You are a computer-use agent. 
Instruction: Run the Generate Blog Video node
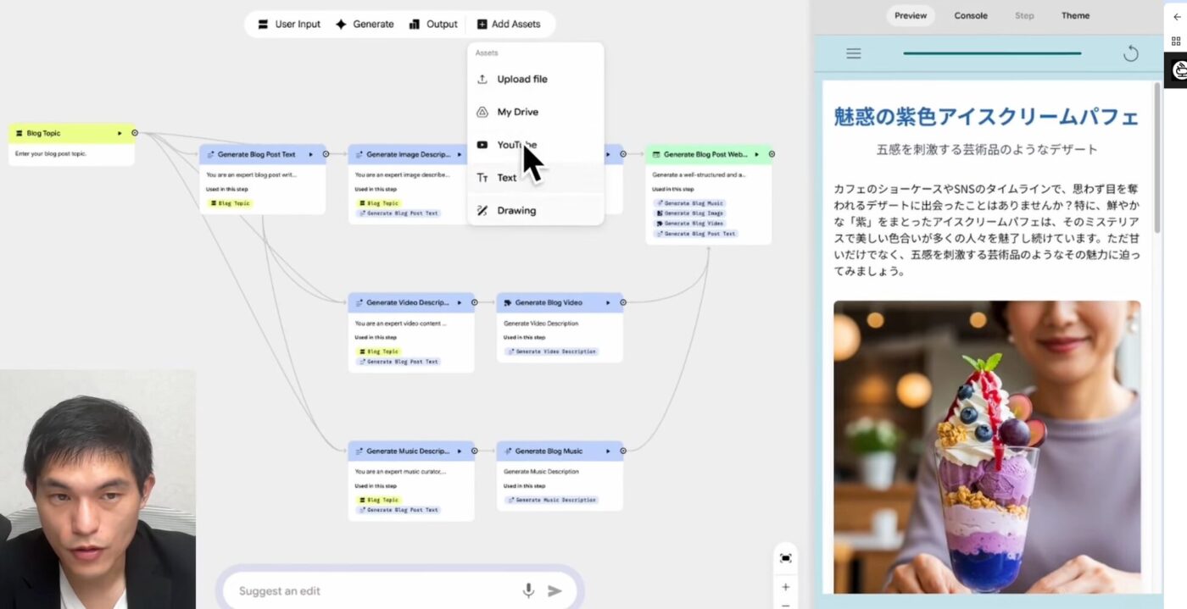point(609,302)
